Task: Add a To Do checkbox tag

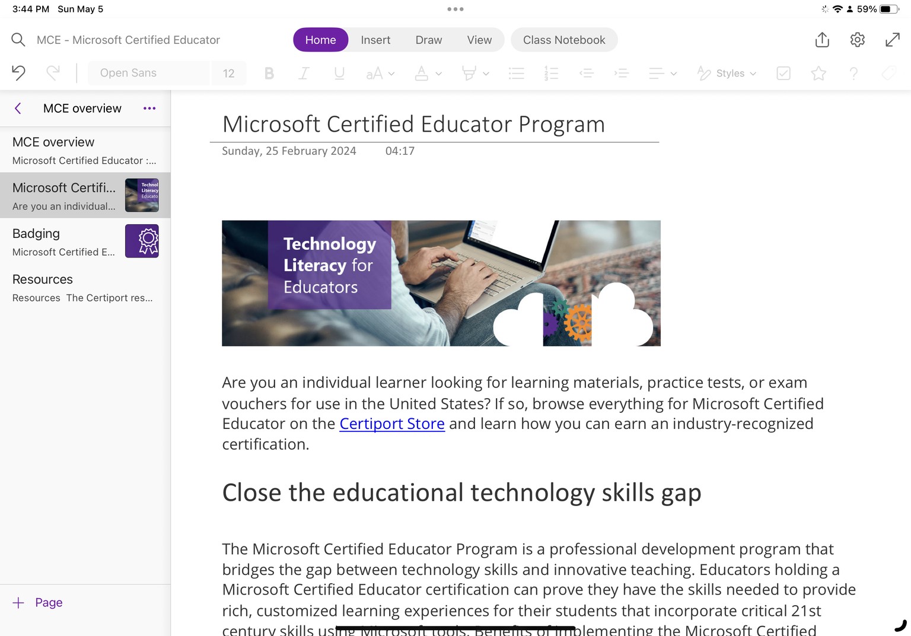Action: pyautogui.click(x=783, y=73)
